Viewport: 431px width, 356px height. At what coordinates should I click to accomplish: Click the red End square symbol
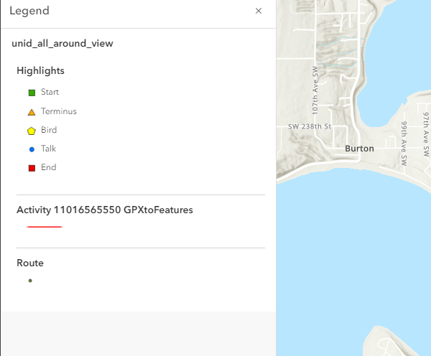tap(32, 168)
